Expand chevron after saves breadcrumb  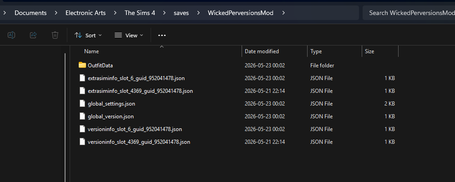198,13
